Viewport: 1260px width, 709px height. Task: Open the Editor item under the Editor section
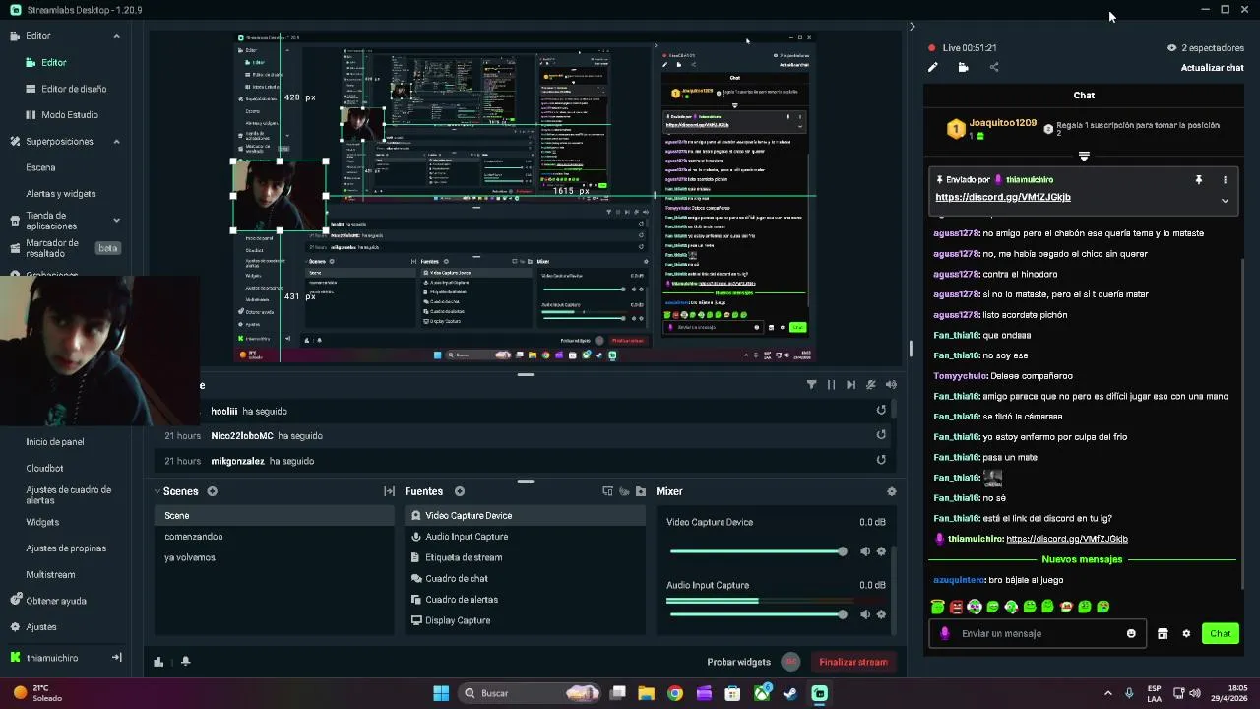click(53, 62)
